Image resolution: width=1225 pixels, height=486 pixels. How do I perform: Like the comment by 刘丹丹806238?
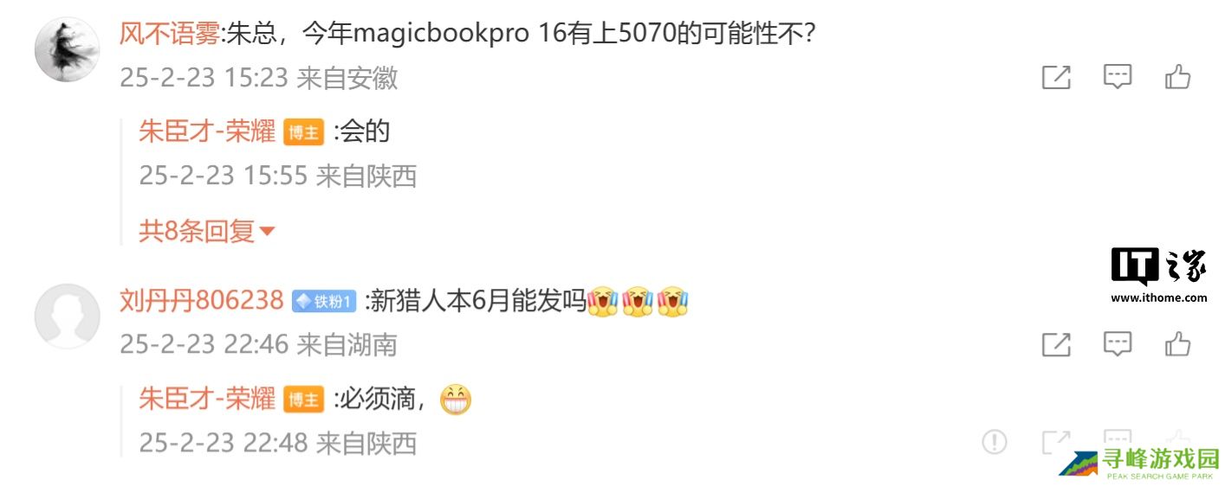pos(1177,344)
